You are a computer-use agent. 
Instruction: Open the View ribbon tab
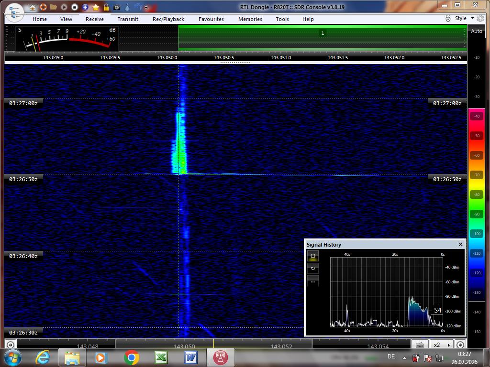(66, 19)
